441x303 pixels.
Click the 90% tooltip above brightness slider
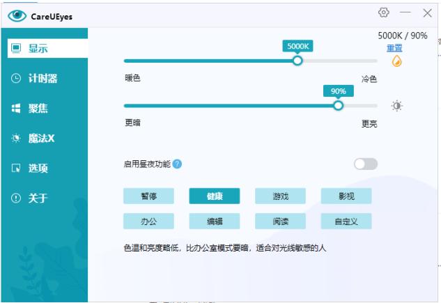point(339,91)
